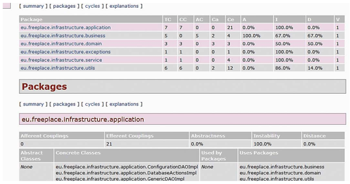The width and height of the screenshot is (350, 184).
Task: Open the eu.freeplace.infrastructure.domain package link in summary table
Action: coord(61,44)
